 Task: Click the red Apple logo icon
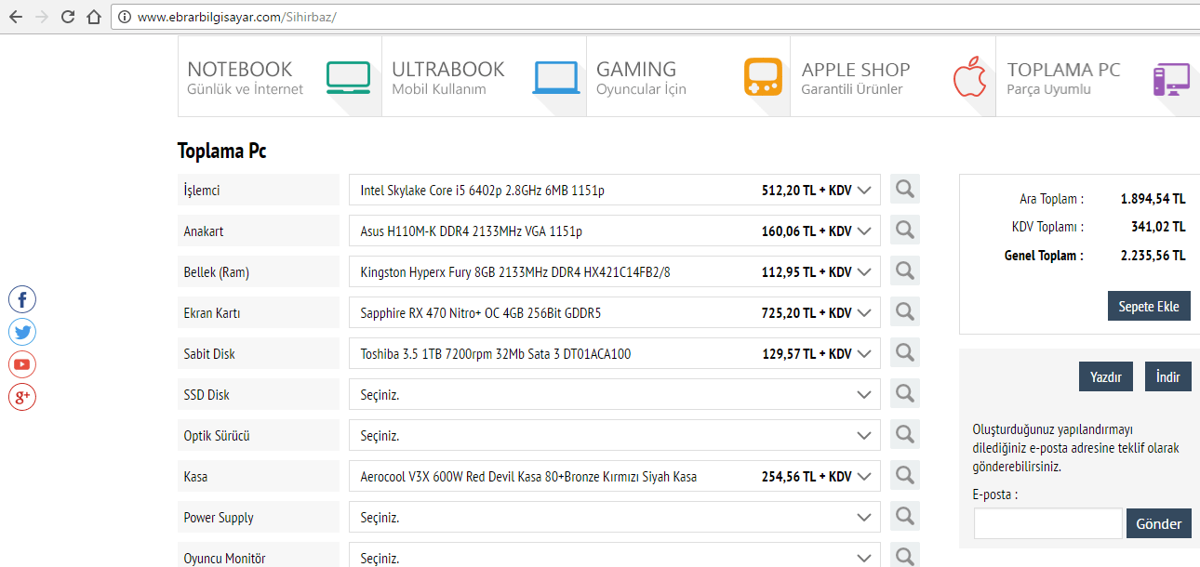(968, 76)
